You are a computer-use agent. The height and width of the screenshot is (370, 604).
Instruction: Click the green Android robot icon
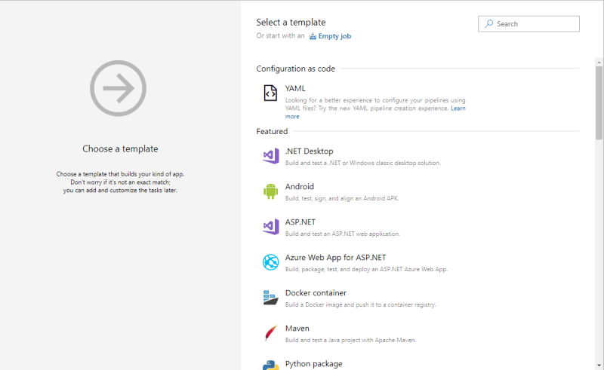click(270, 191)
